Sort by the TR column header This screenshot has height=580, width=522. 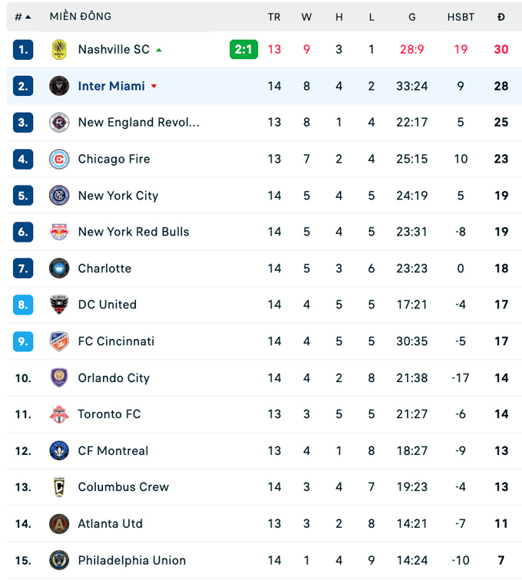click(274, 17)
